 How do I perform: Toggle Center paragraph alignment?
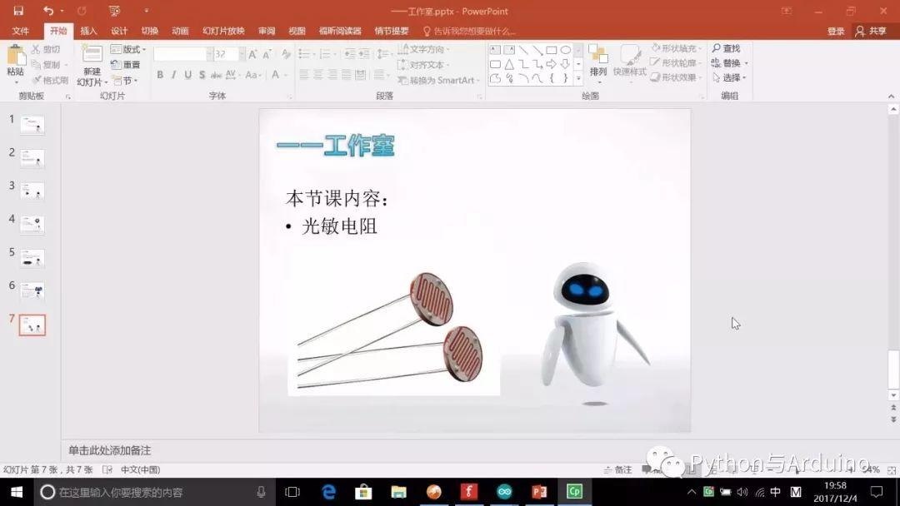pos(318,75)
